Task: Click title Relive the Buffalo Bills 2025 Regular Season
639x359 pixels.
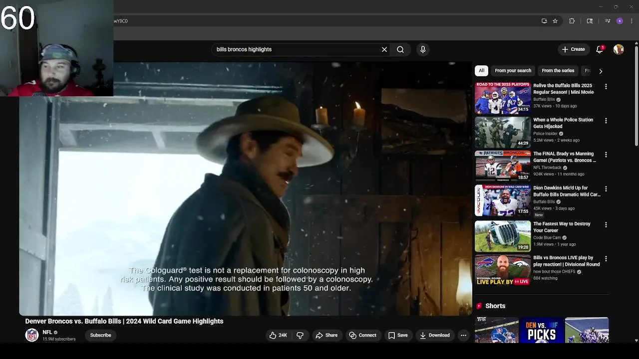Action: (563, 89)
